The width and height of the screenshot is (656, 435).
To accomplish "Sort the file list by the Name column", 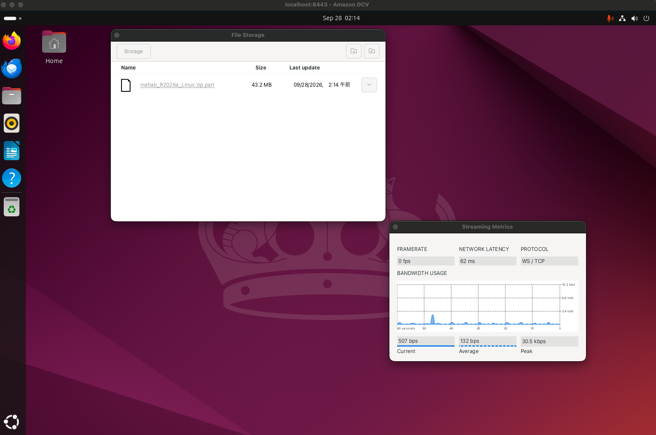I will point(128,68).
